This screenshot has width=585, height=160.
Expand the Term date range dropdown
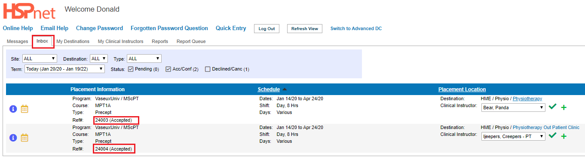64,69
